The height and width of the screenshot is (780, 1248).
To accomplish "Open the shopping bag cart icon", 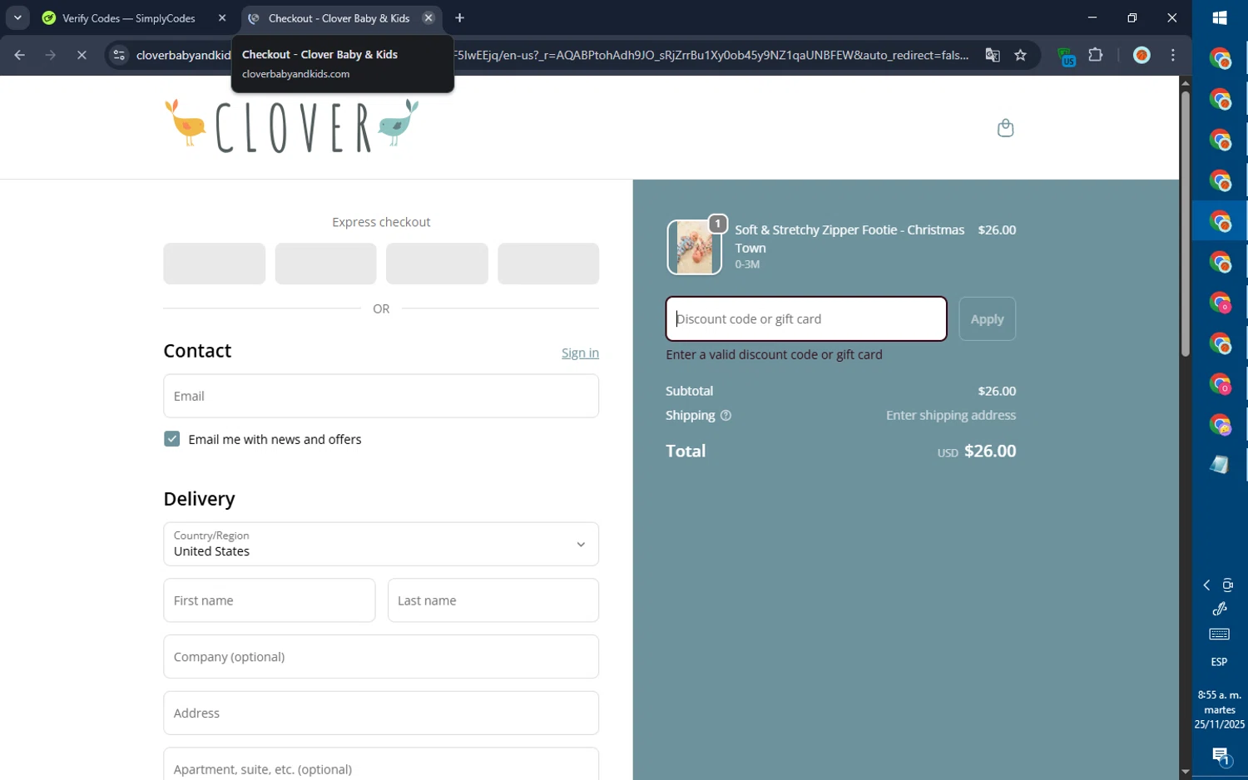I will [1005, 127].
